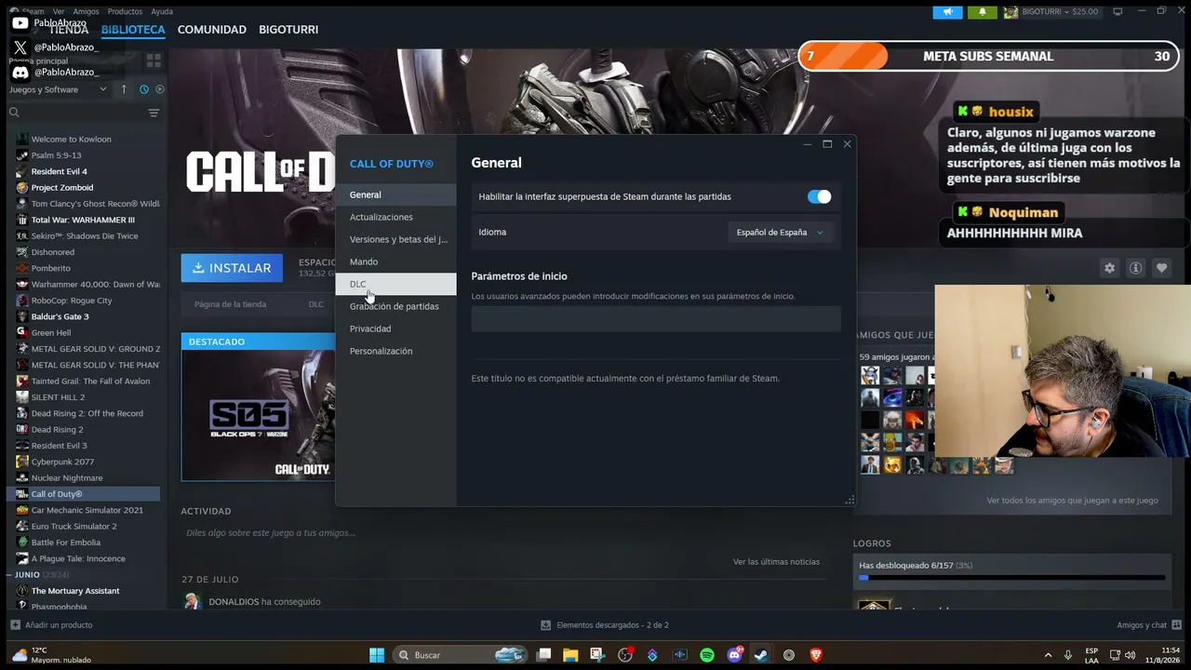Open the Productos menu
The height and width of the screenshot is (670, 1191).
(125, 11)
